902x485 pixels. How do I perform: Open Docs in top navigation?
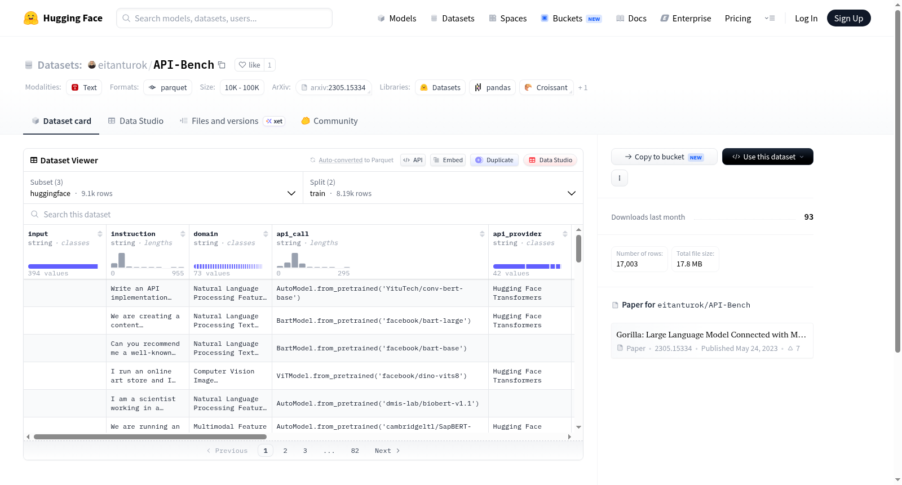tap(631, 18)
